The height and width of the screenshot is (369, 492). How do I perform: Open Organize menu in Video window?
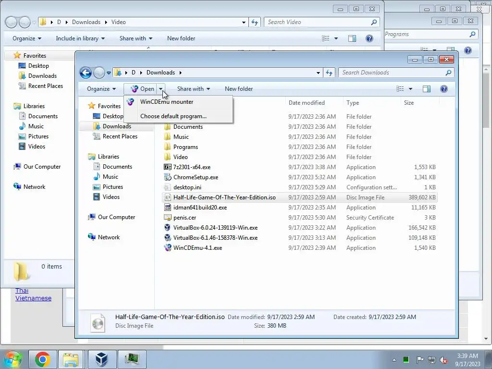point(27,38)
